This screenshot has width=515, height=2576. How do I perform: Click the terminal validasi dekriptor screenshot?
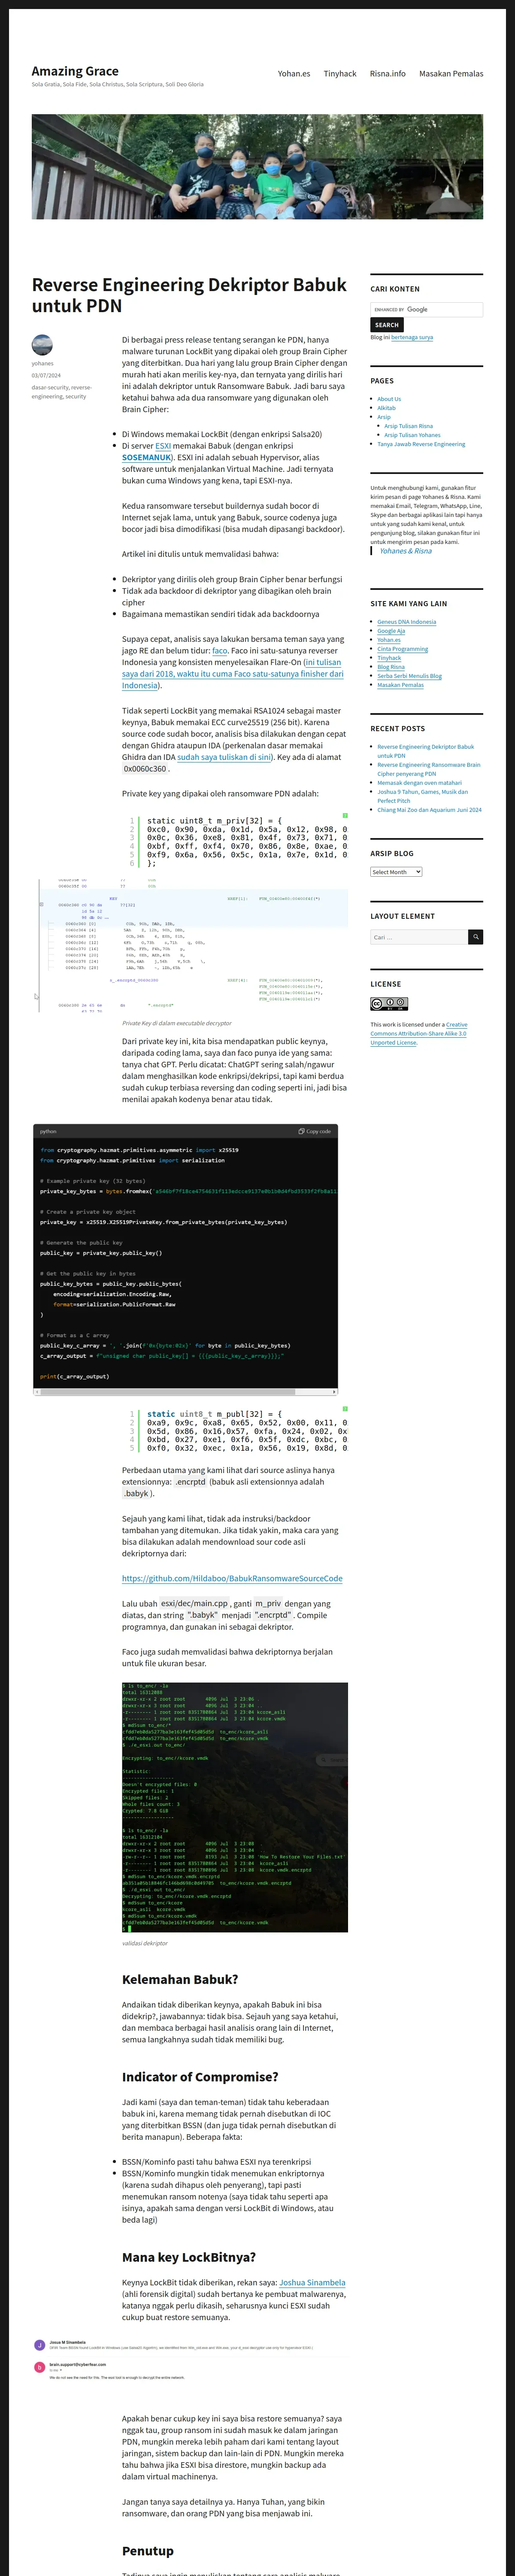(235, 1807)
